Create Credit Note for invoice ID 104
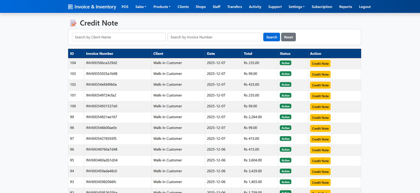 [x=320, y=64]
